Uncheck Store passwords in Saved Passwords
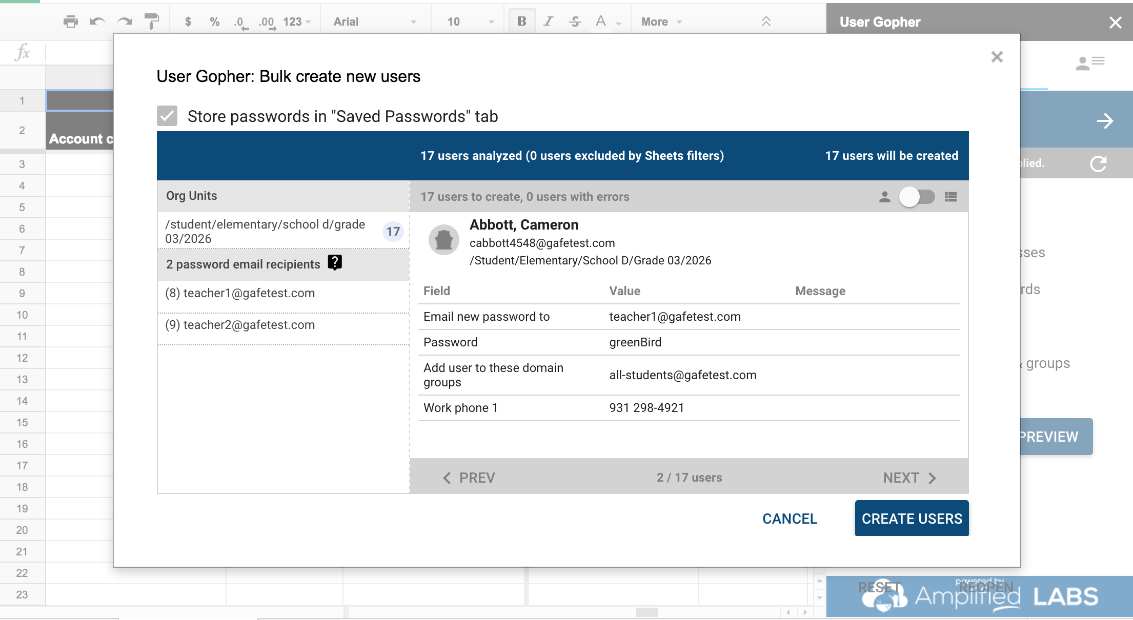Screen dimensions: 1133x620 click(x=167, y=116)
